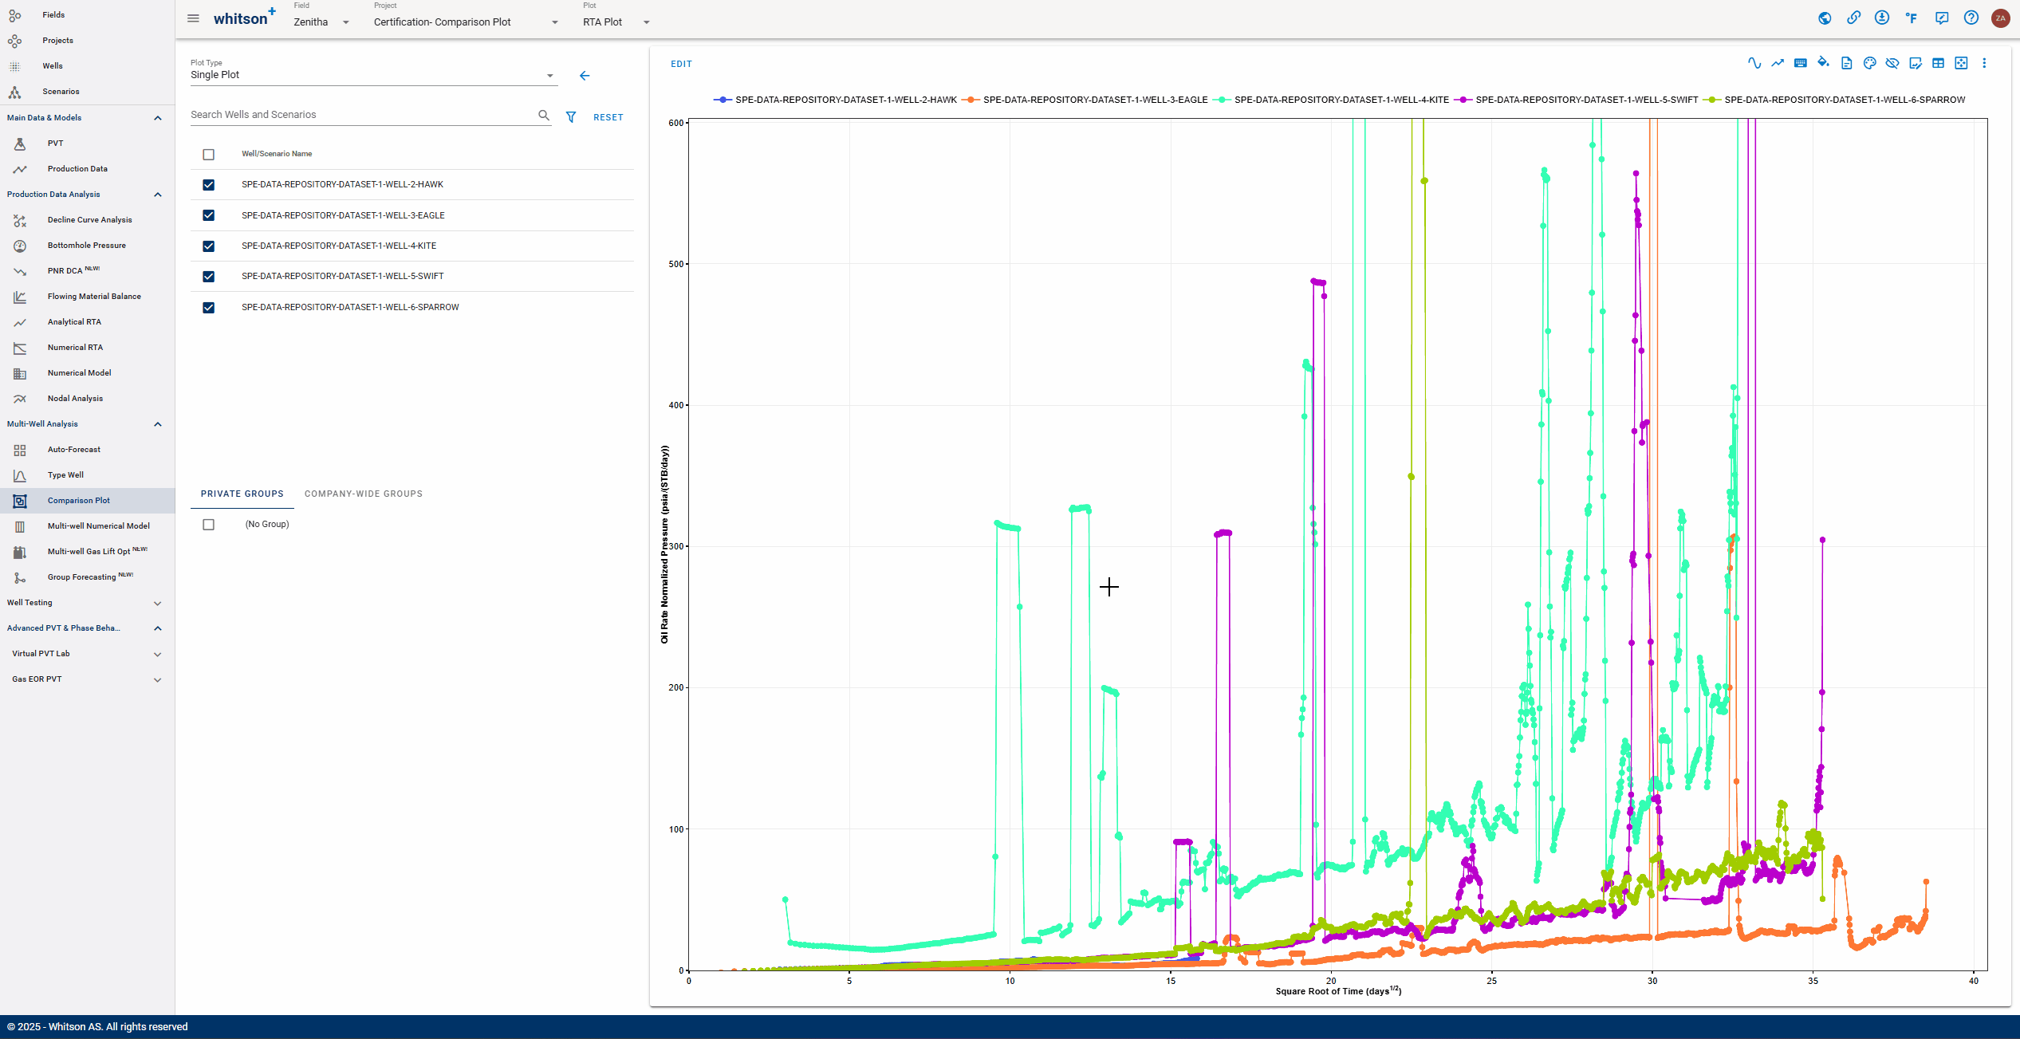
Task: Click the crossed-out eye hide icon
Action: (x=1892, y=63)
